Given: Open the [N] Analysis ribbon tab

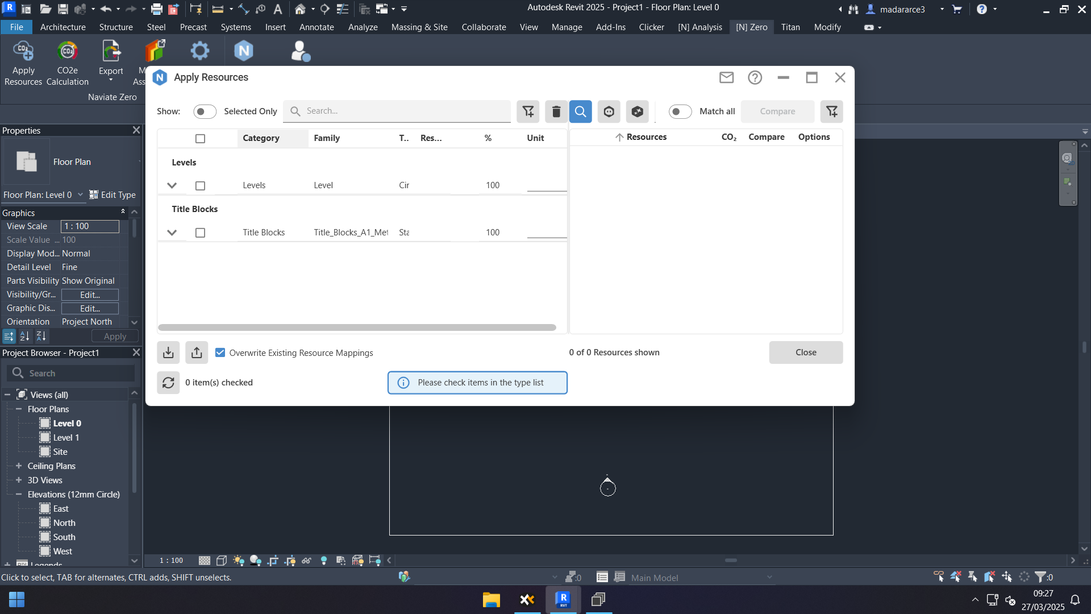Looking at the screenshot, I should click(x=699, y=27).
